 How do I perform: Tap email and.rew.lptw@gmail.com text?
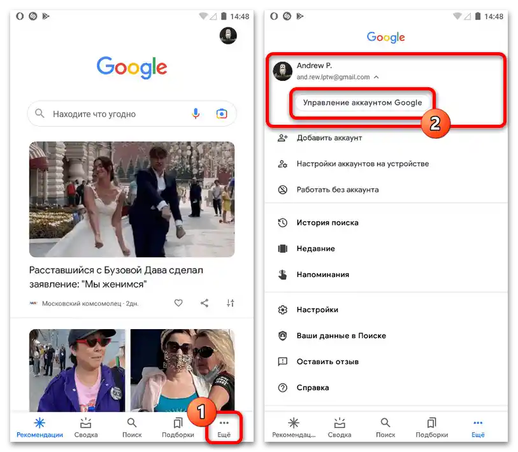click(333, 77)
